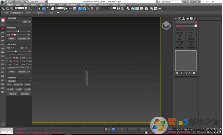The height and width of the screenshot is (135, 223).
Task: Toggle the PSD checkbox
Action: pos(27,64)
